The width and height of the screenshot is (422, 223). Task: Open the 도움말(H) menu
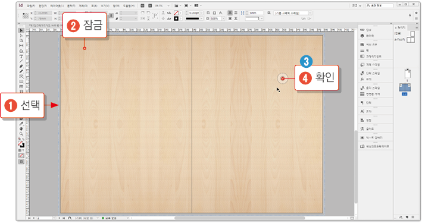pos(129,5)
